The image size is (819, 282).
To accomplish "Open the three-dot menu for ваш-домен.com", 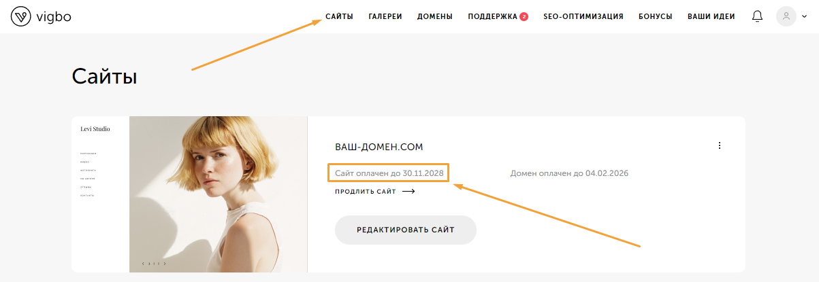I will point(720,145).
